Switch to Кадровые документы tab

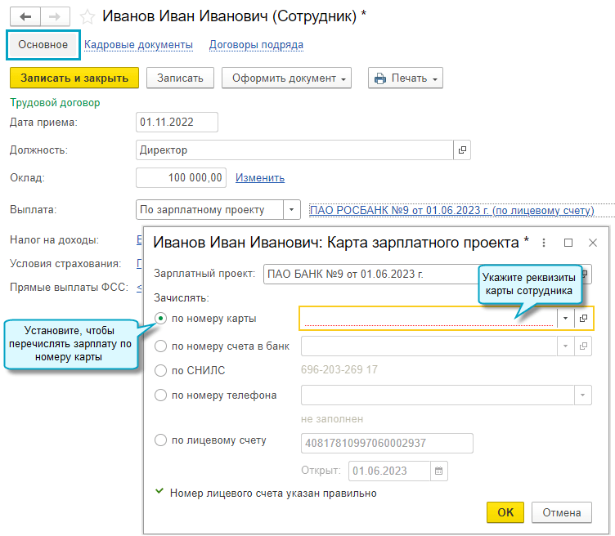138,45
